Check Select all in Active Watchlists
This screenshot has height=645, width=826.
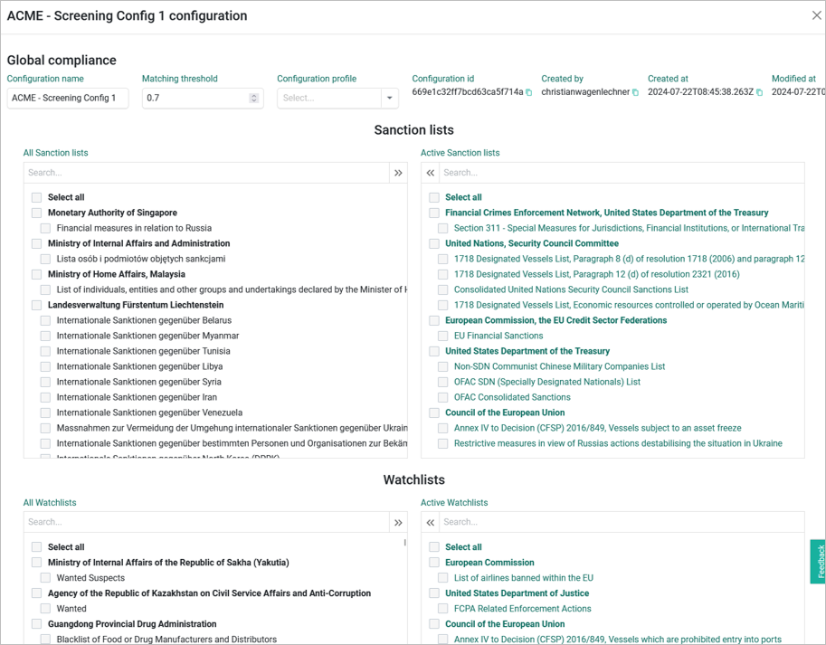(x=434, y=547)
